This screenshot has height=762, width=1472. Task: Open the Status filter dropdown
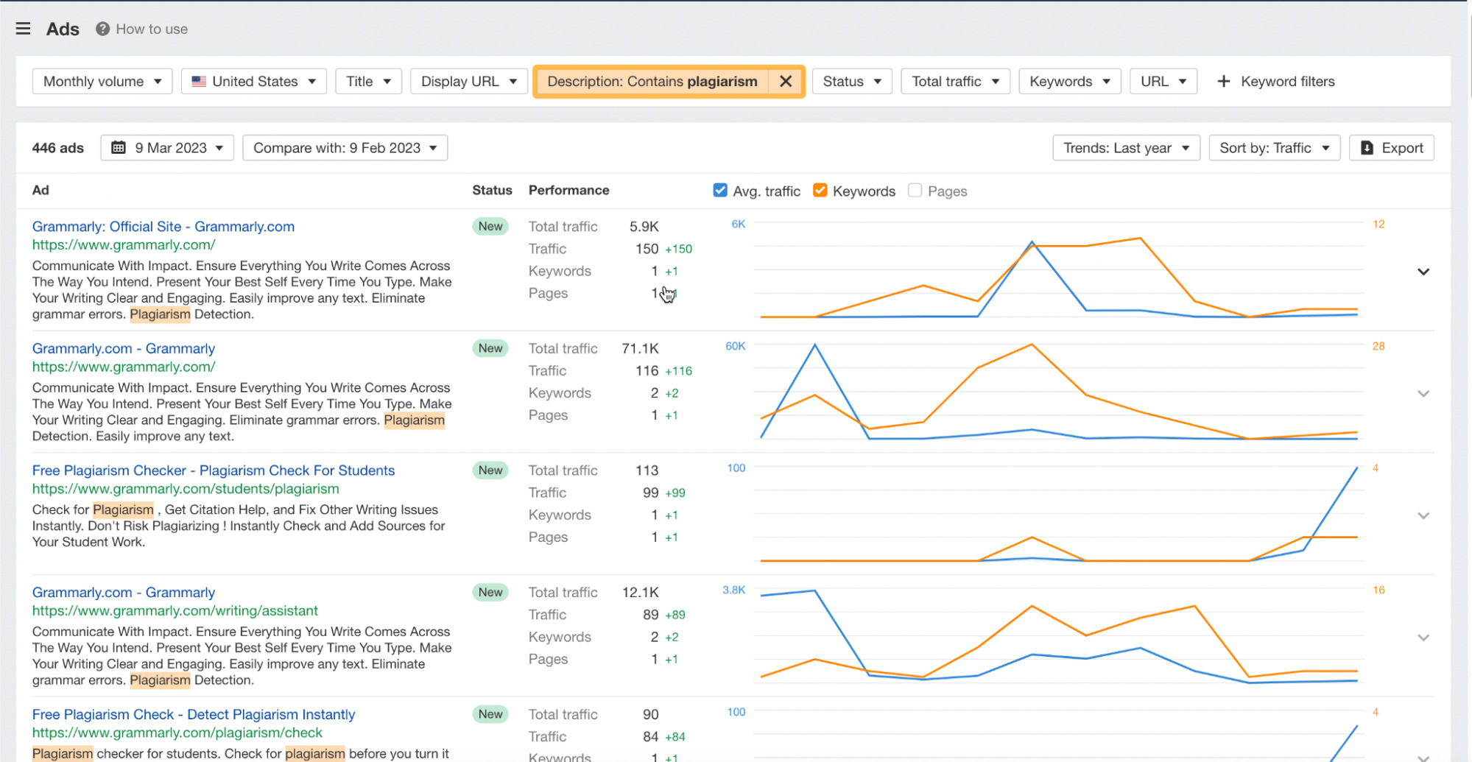pos(851,81)
